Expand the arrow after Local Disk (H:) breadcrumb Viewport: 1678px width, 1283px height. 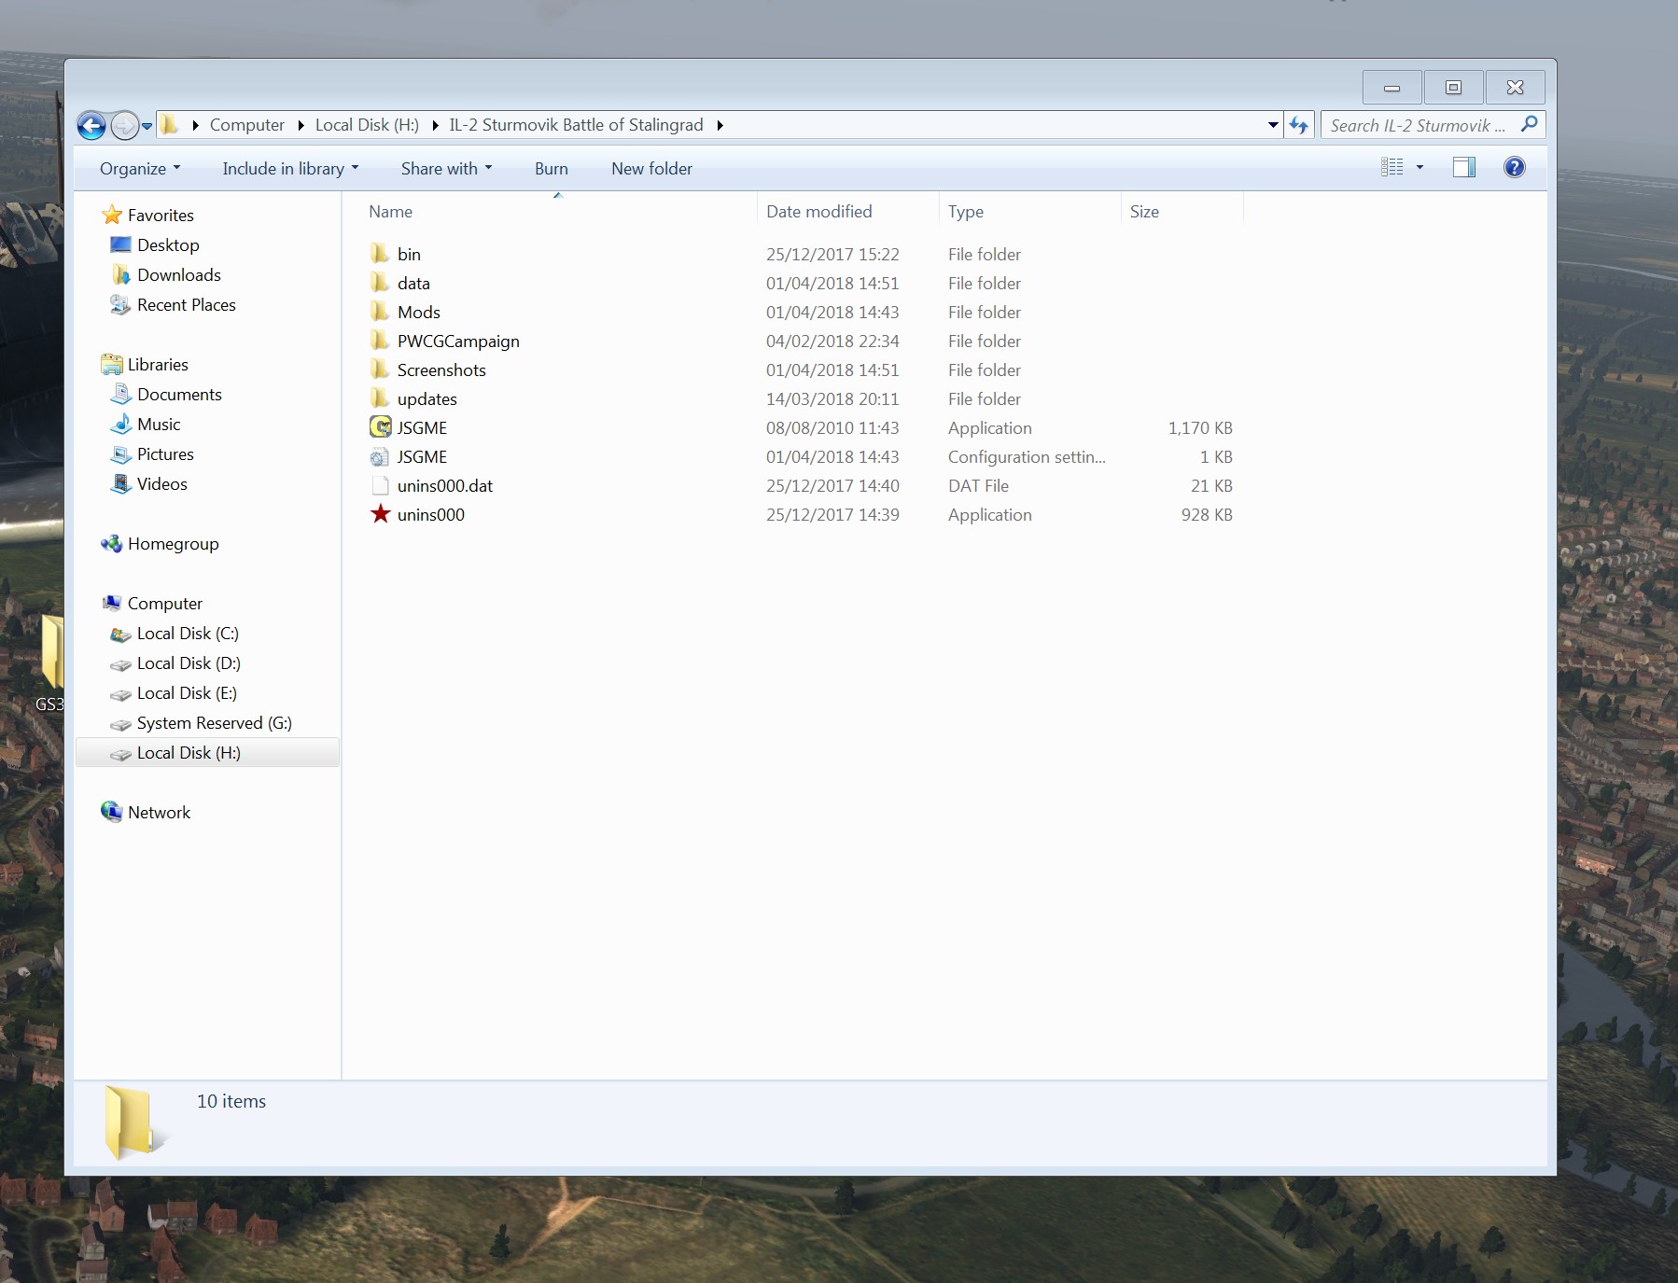[435, 125]
